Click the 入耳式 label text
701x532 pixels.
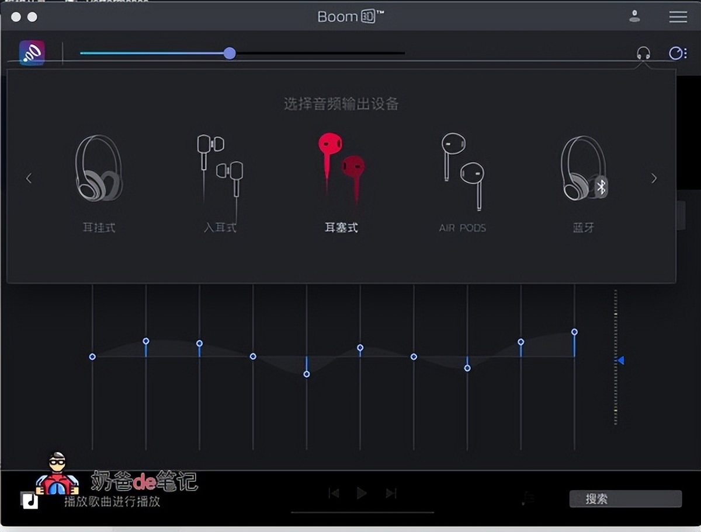tap(220, 228)
